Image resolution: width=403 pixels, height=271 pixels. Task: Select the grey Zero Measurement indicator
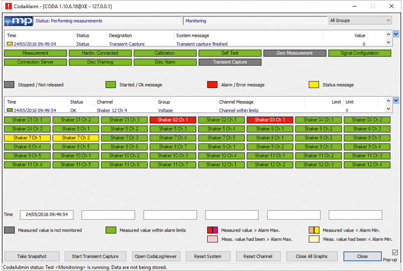295,53
